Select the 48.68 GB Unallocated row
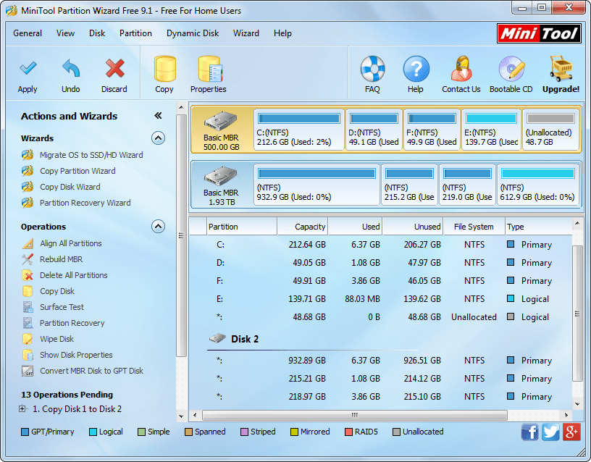The height and width of the screenshot is (462, 591). pyautogui.click(x=381, y=317)
